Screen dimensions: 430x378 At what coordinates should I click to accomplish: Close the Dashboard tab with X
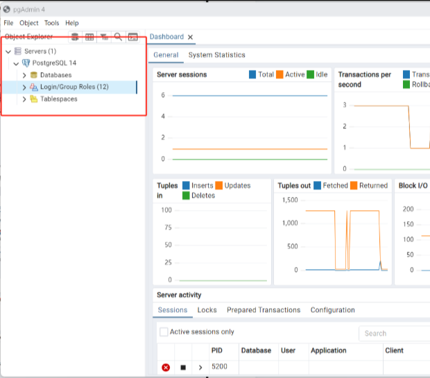coord(190,37)
